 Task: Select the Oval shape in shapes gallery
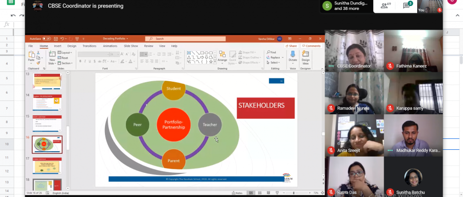(206, 53)
